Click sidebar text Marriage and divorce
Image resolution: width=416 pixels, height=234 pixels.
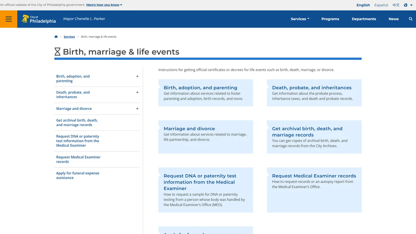click(74, 109)
